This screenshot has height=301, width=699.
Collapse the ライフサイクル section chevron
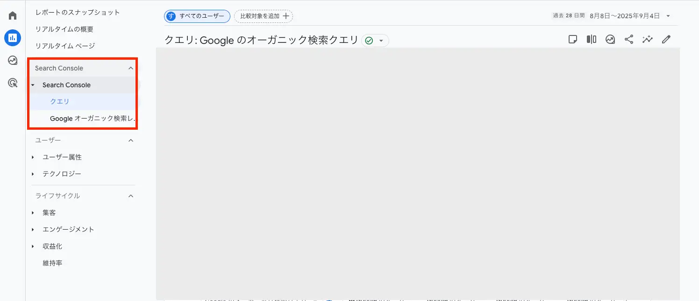(x=131, y=196)
